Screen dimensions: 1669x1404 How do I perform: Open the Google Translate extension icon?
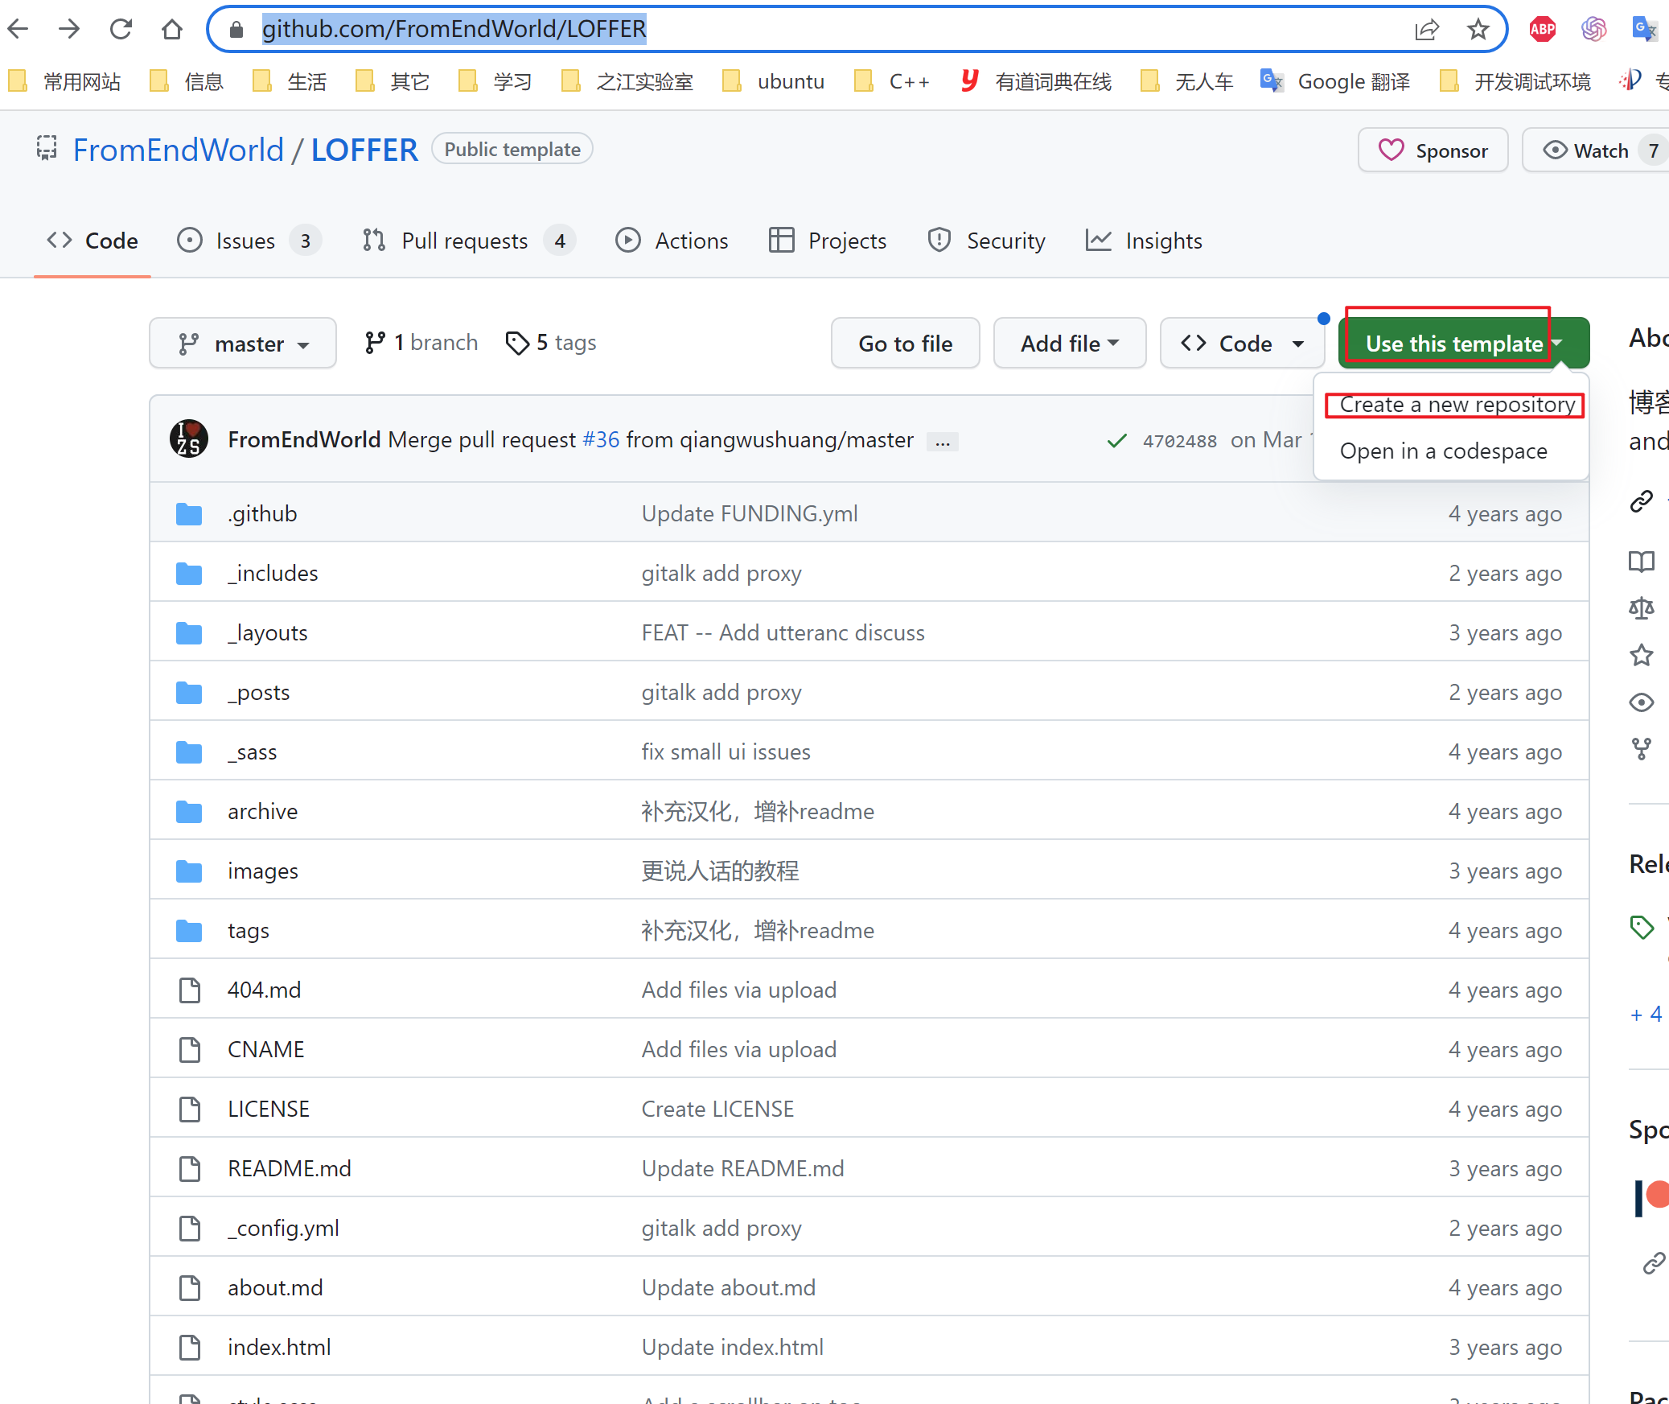(1643, 30)
